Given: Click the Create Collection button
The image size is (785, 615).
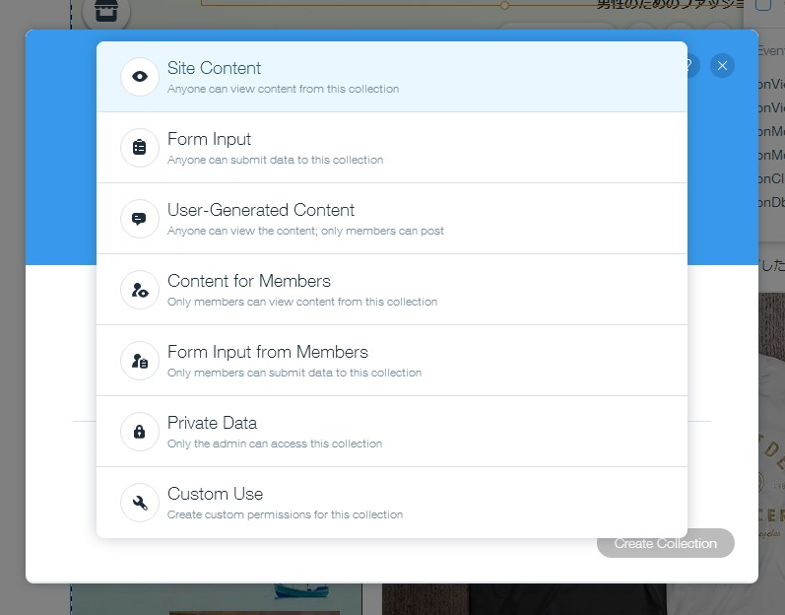Looking at the screenshot, I should (666, 543).
